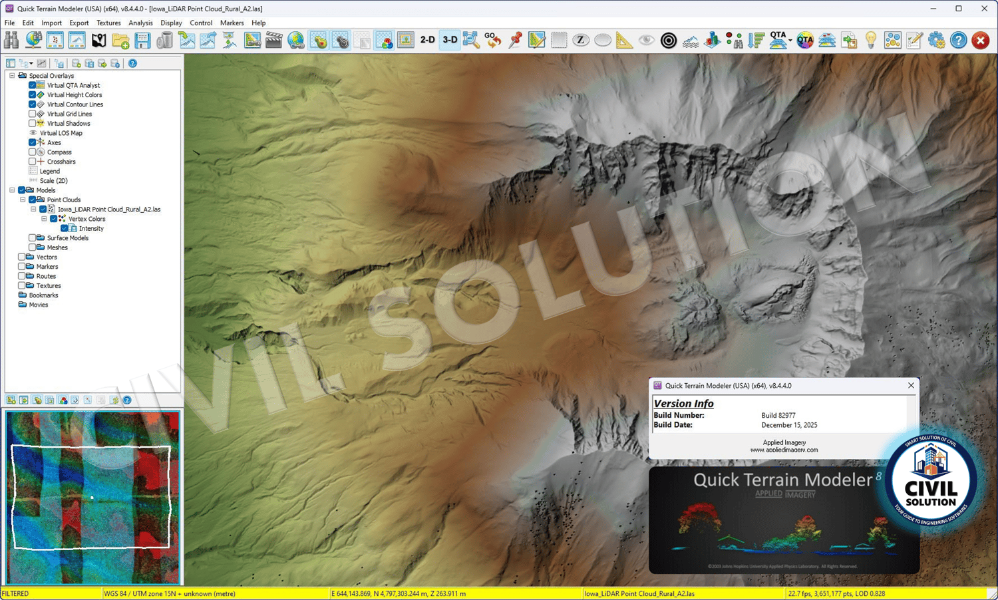This screenshot has height=600, width=998.
Task: Open the Export menu
Action: (x=79, y=23)
